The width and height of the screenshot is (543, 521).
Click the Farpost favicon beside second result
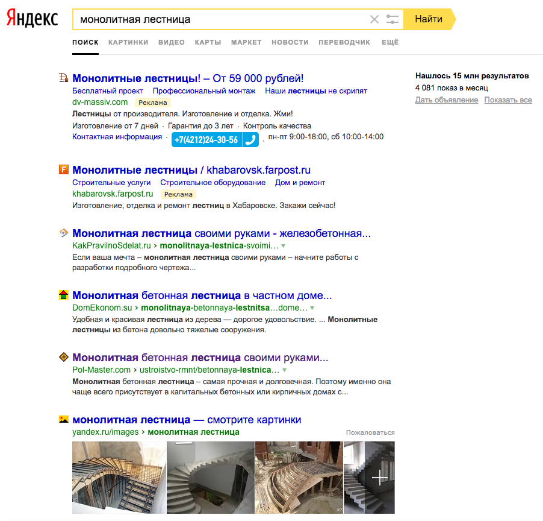tap(63, 170)
